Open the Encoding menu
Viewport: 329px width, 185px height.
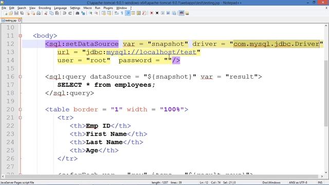45,8
